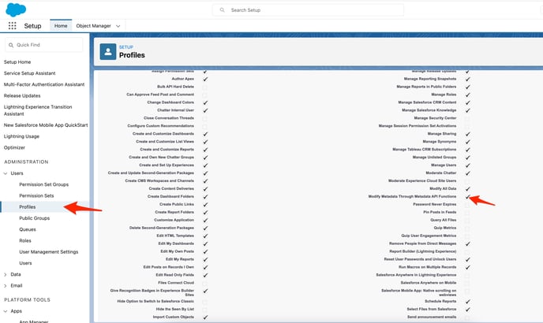Enable Bulk API Hard Delete checkbox
543x323 pixels.
point(205,87)
